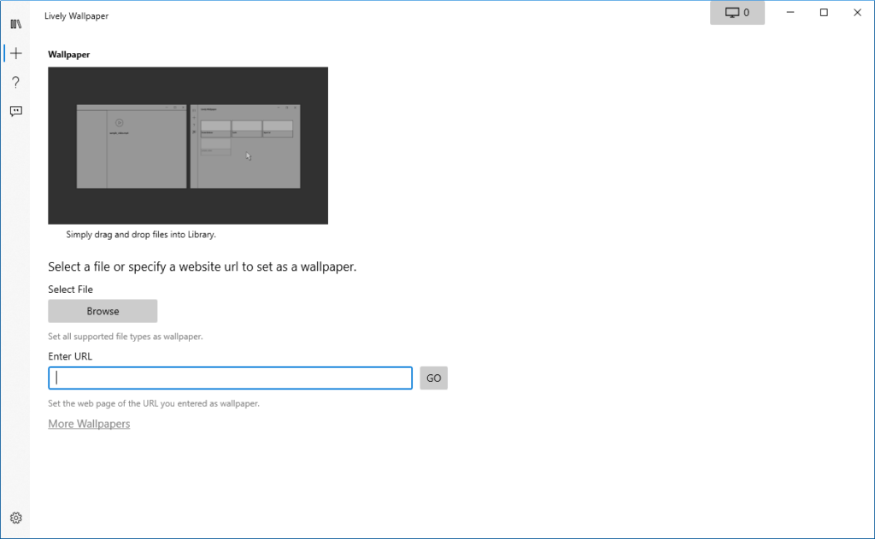Click the 'Simply drag and drop files' caption

(x=141, y=234)
